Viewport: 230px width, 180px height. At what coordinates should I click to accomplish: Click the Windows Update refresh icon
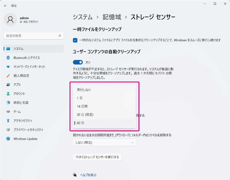8,139
